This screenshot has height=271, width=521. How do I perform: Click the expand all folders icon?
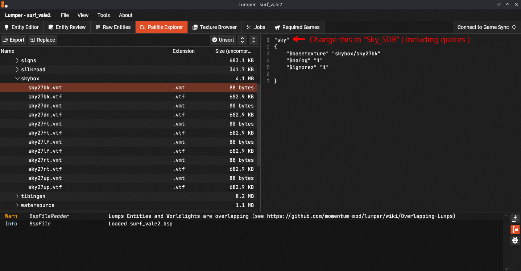coord(243,40)
